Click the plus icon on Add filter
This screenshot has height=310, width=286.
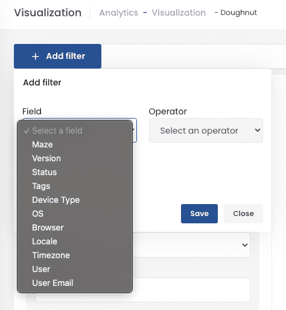tap(36, 57)
